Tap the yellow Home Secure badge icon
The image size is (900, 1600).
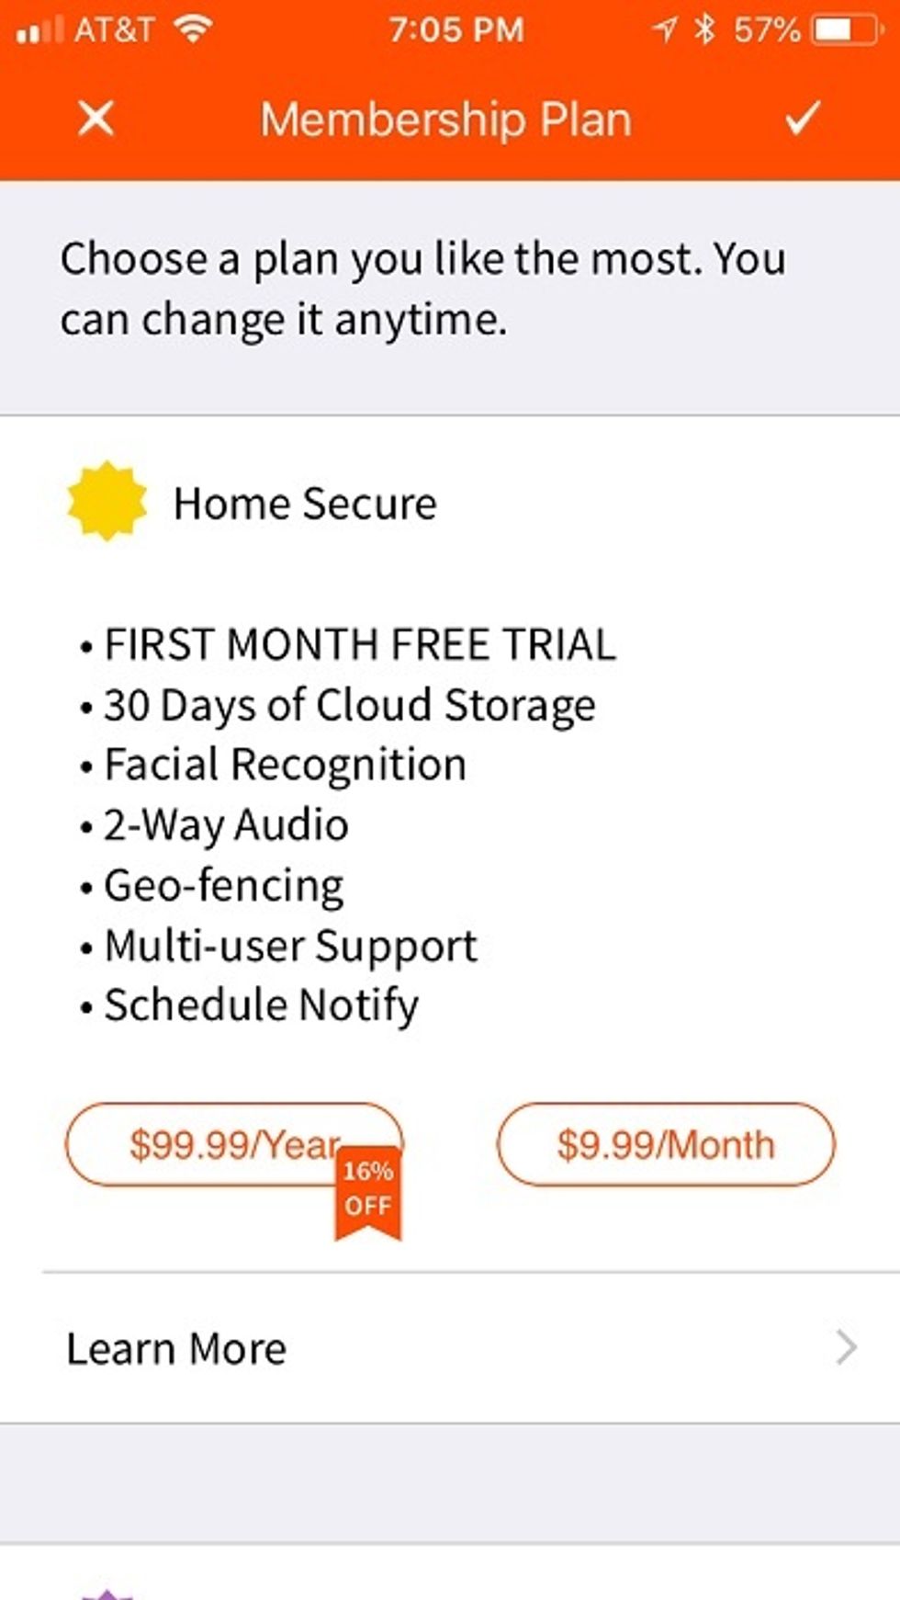pos(108,502)
